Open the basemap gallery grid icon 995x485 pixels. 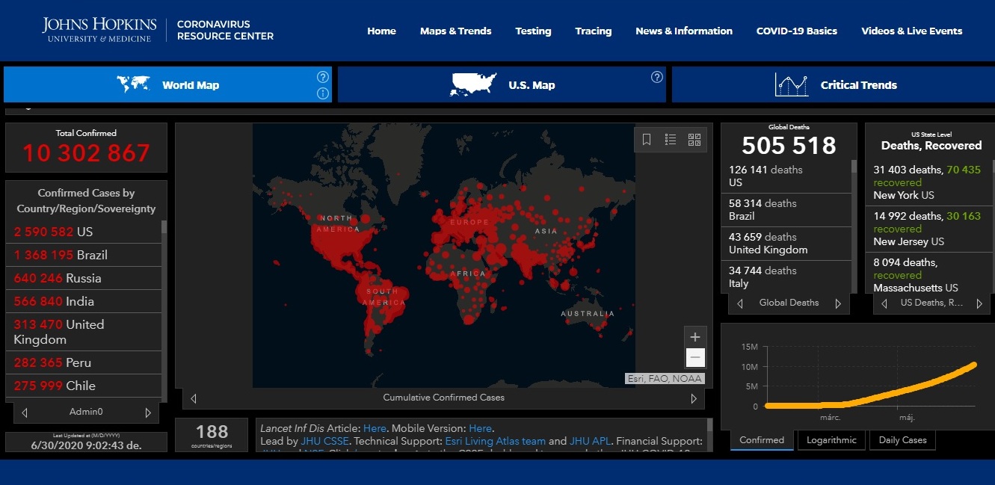pyautogui.click(x=694, y=140)
